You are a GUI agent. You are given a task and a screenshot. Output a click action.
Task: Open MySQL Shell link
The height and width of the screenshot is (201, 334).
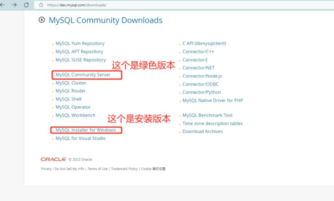coord(69,99)
